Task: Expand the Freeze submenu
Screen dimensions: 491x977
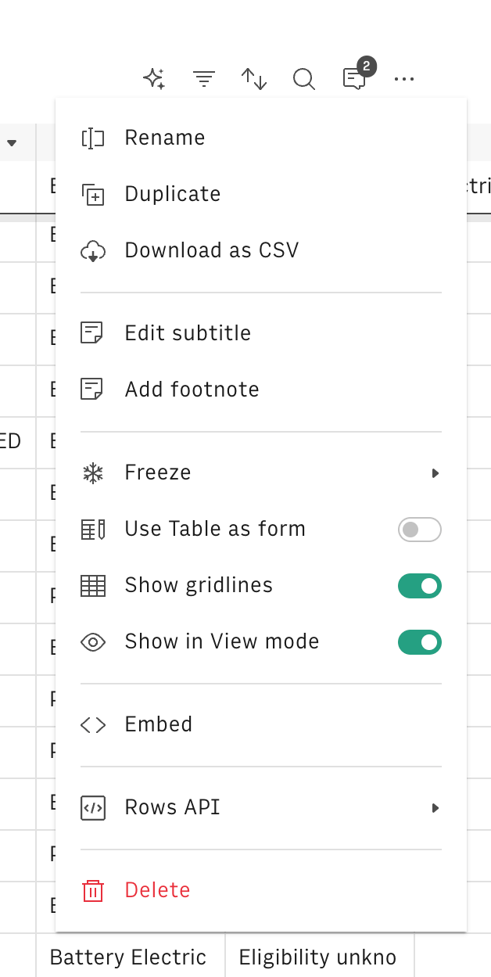Action: pyautogui.click(x=435, y=472)
